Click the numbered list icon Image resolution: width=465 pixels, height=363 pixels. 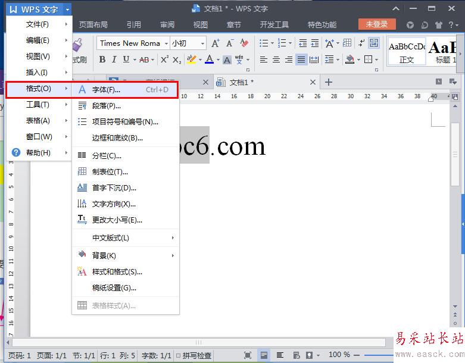coord(282,43)
